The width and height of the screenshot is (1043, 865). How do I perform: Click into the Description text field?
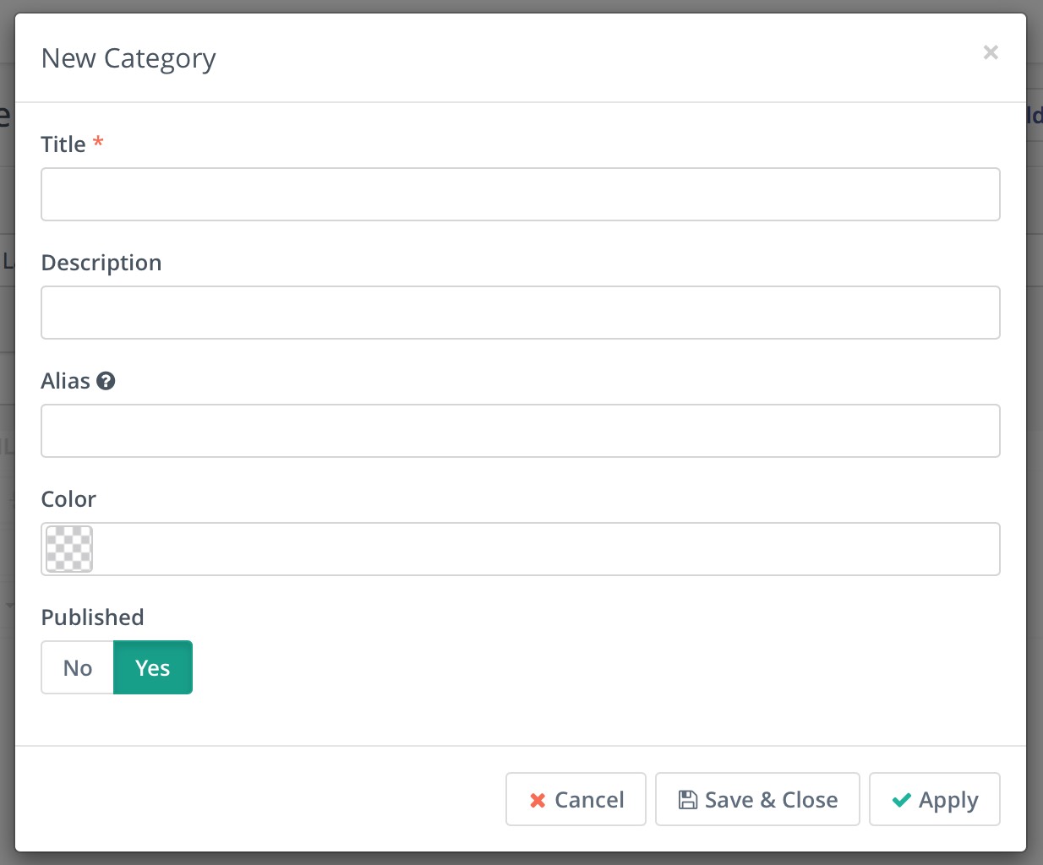coord(521,313)
